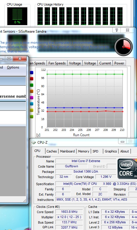Click the QPI Link value 3207.7 MHz
137x230 pixels.
click(x=69, y=227)
